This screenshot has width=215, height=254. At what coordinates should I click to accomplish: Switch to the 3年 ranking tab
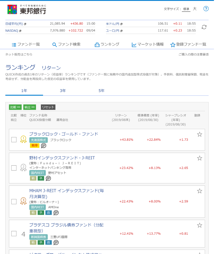[63, 91]
